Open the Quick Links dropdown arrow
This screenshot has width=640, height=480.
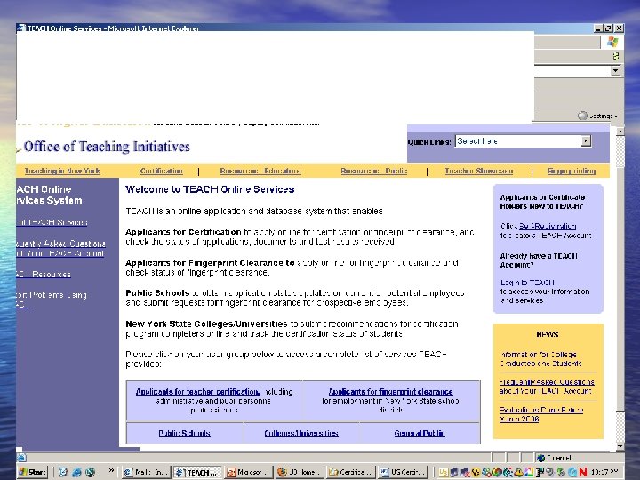(x=586, y=141)
